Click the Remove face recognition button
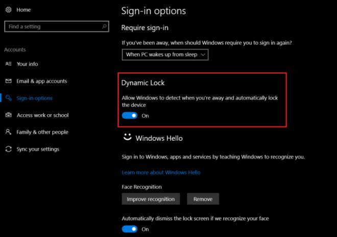Screen dimensions: 337x237 click(x=203, y=199)
